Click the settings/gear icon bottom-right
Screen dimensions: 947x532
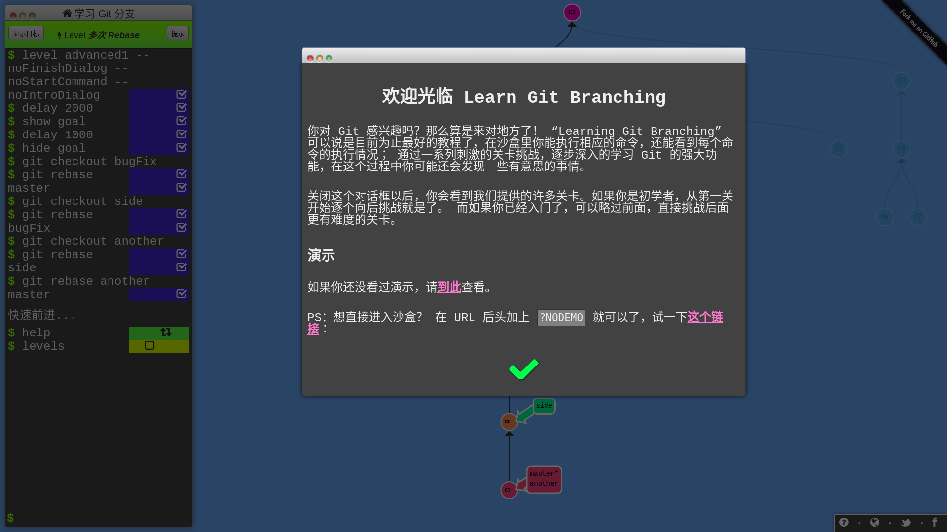coord(875,522)
